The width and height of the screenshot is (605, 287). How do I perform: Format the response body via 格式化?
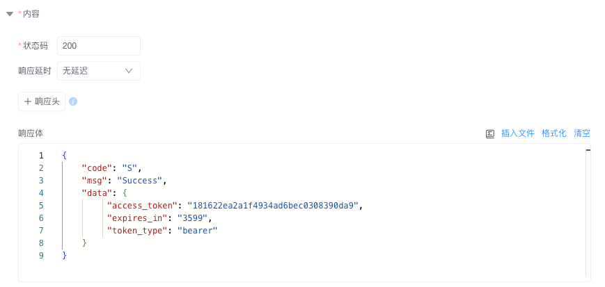[x=554, y=133]
